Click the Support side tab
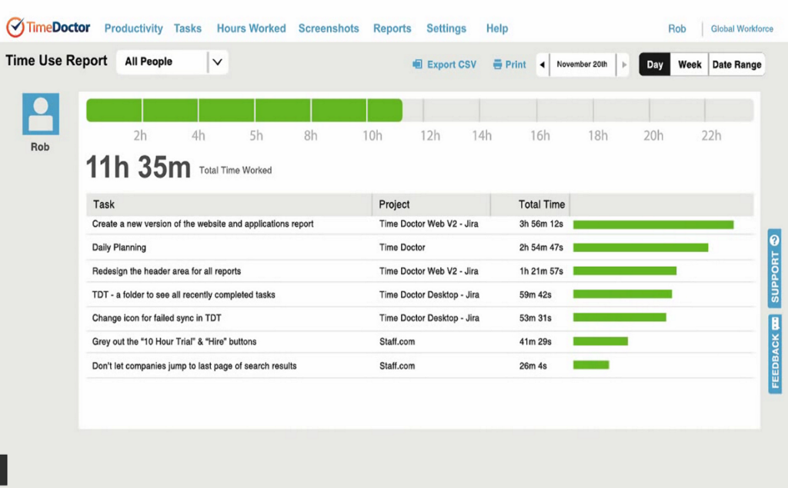 point(774,268)
